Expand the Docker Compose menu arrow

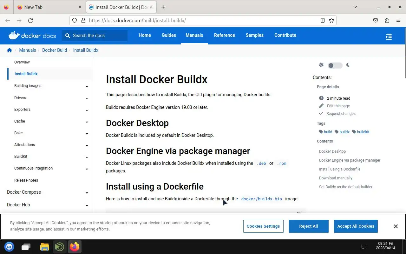[x=87, y=193]
